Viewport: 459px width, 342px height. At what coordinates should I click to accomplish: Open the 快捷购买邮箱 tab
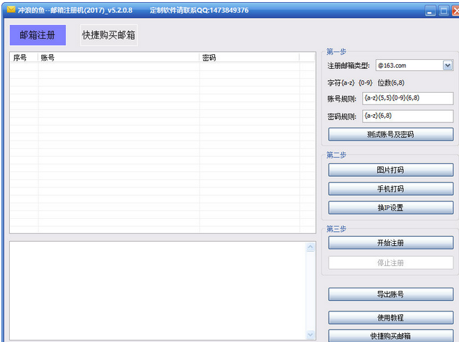[x=109, y=35]
